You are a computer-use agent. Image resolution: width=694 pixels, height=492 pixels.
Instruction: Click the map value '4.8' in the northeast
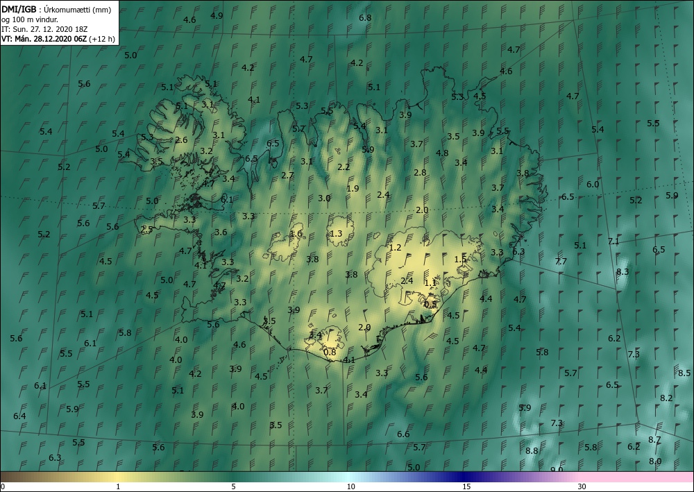(x=442, y=153)
